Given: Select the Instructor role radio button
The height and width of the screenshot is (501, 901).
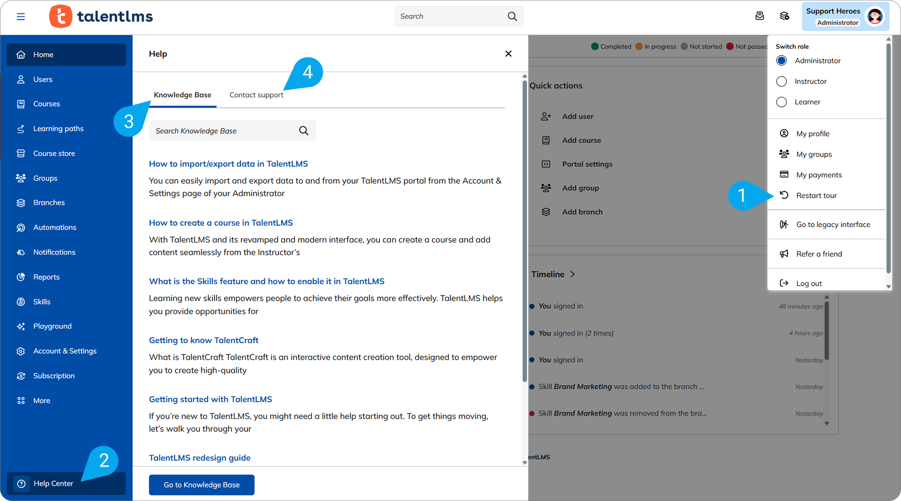Looking at the screenshot, I should tap(782, 81).
